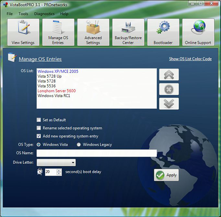The height and width of the screenshot is (217, 221).
Task: Click Show OS List Color Code link
Action: coord(190,59)
